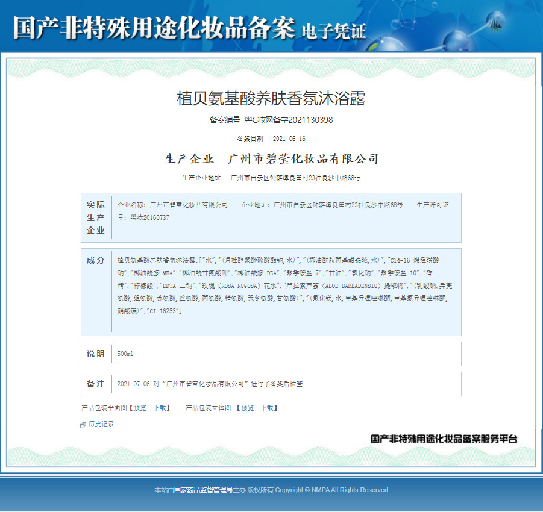Click the header banner title 国产非特殊用途化妆品备案

coord(154,27)
